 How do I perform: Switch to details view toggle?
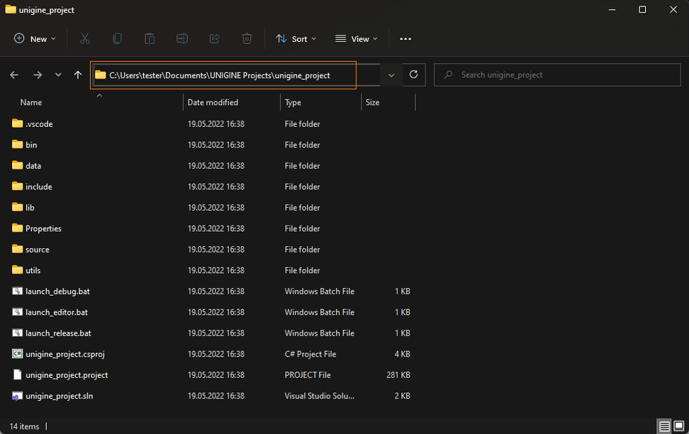(x=664, y=426)
